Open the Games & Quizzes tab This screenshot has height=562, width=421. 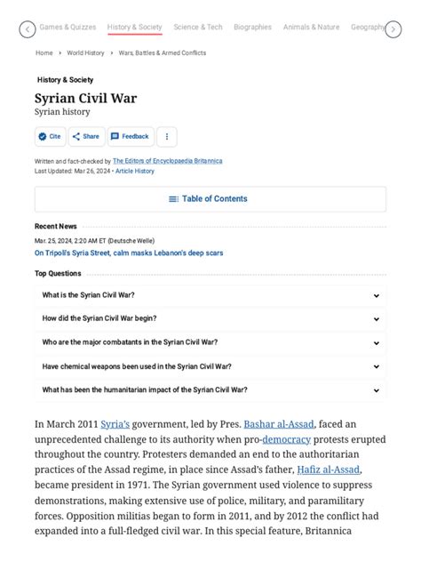[x=68, y=28]
